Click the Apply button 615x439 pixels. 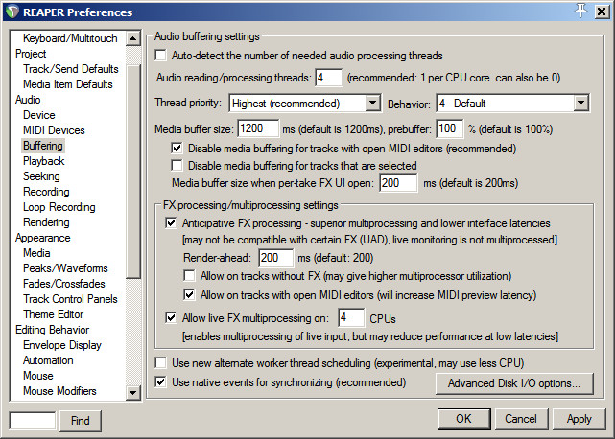579,419
